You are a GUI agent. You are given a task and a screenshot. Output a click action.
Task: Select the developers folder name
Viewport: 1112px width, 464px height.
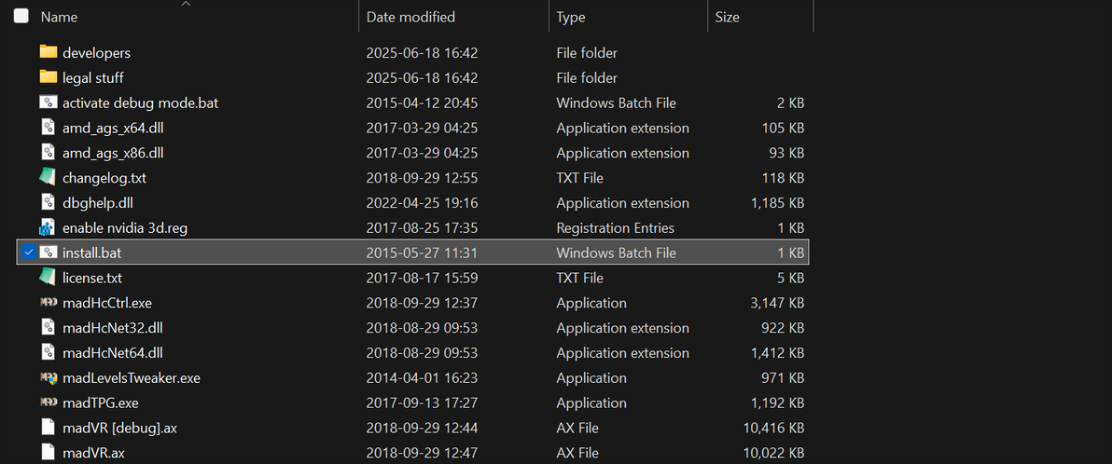click(96, 53)
